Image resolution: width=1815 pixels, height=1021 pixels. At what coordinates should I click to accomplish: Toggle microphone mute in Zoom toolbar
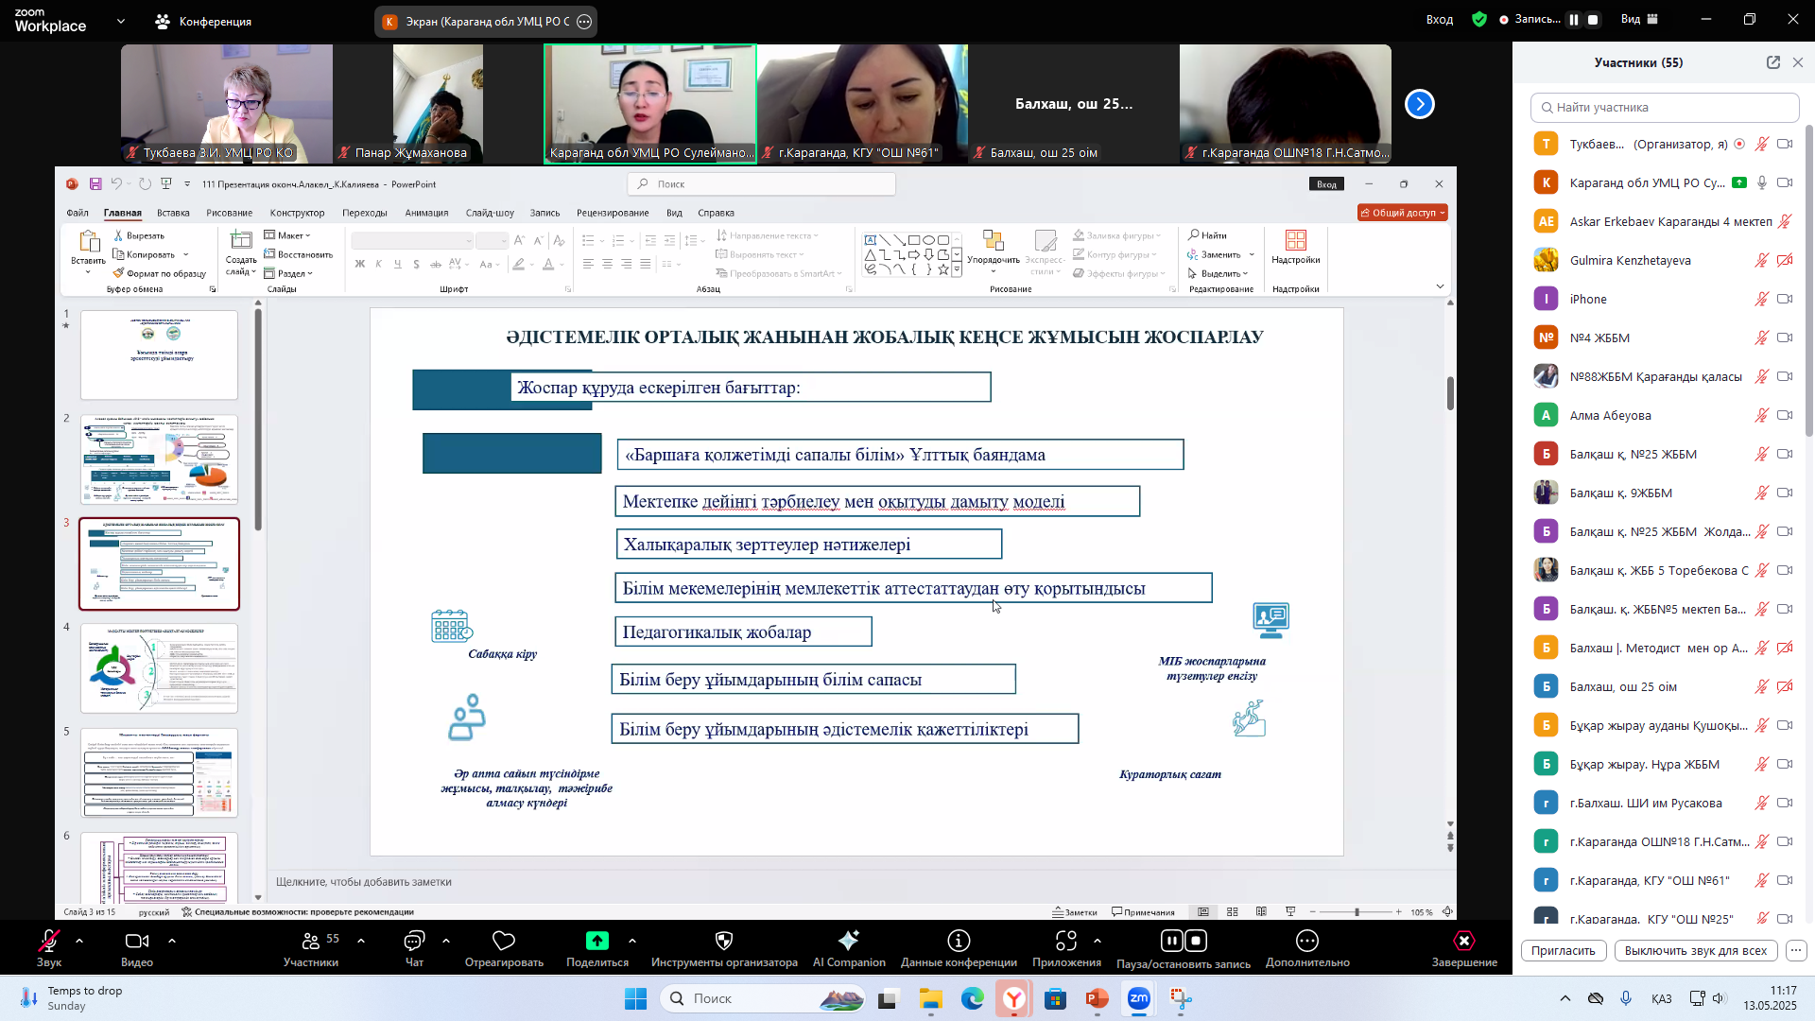pyautogui.click(x=48, y=941)
